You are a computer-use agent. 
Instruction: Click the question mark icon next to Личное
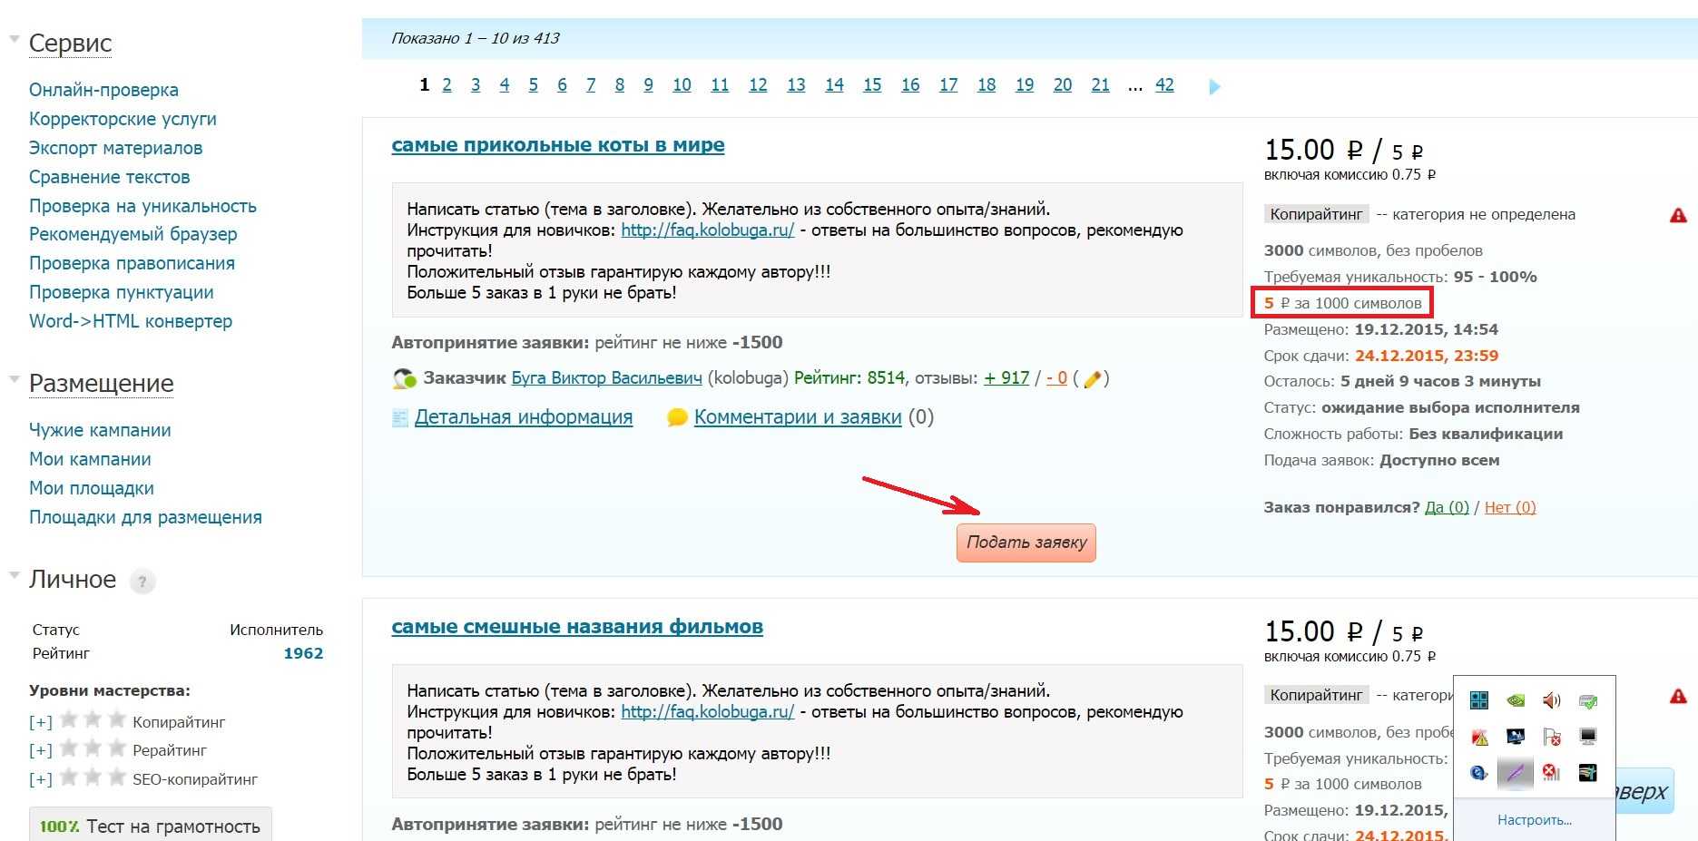point(142,582)
